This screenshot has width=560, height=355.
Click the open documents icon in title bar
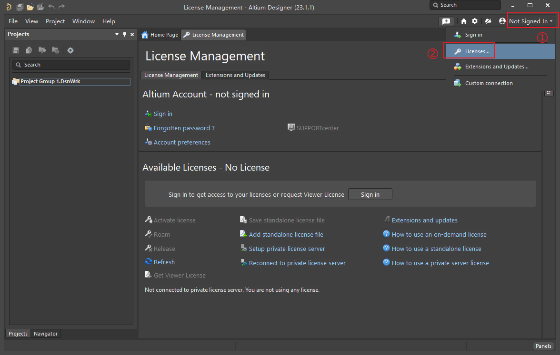(41, 7)
